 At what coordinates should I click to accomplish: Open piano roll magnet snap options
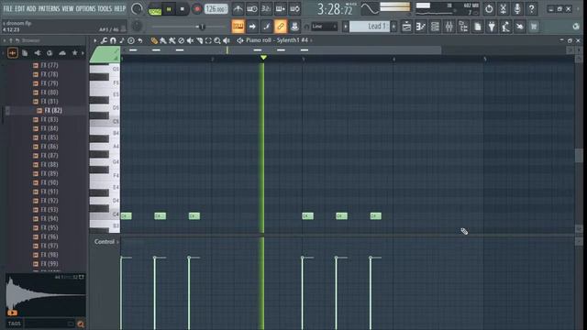point(113,40)
